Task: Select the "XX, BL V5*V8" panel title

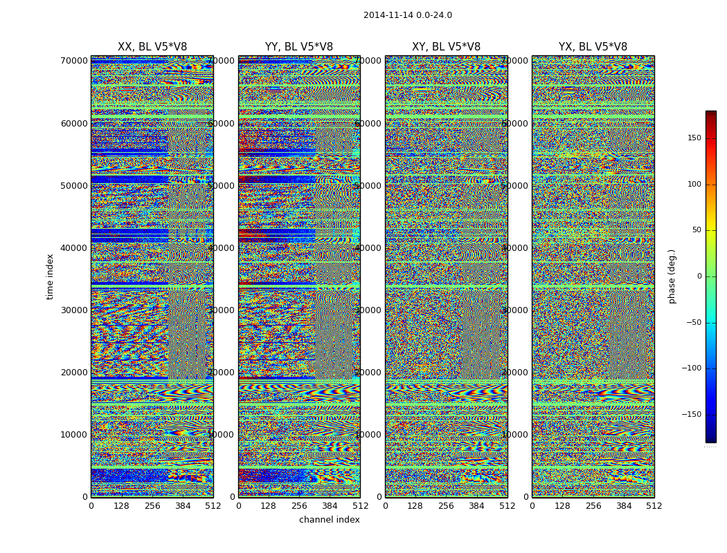Action: click(x=152, y=47)
